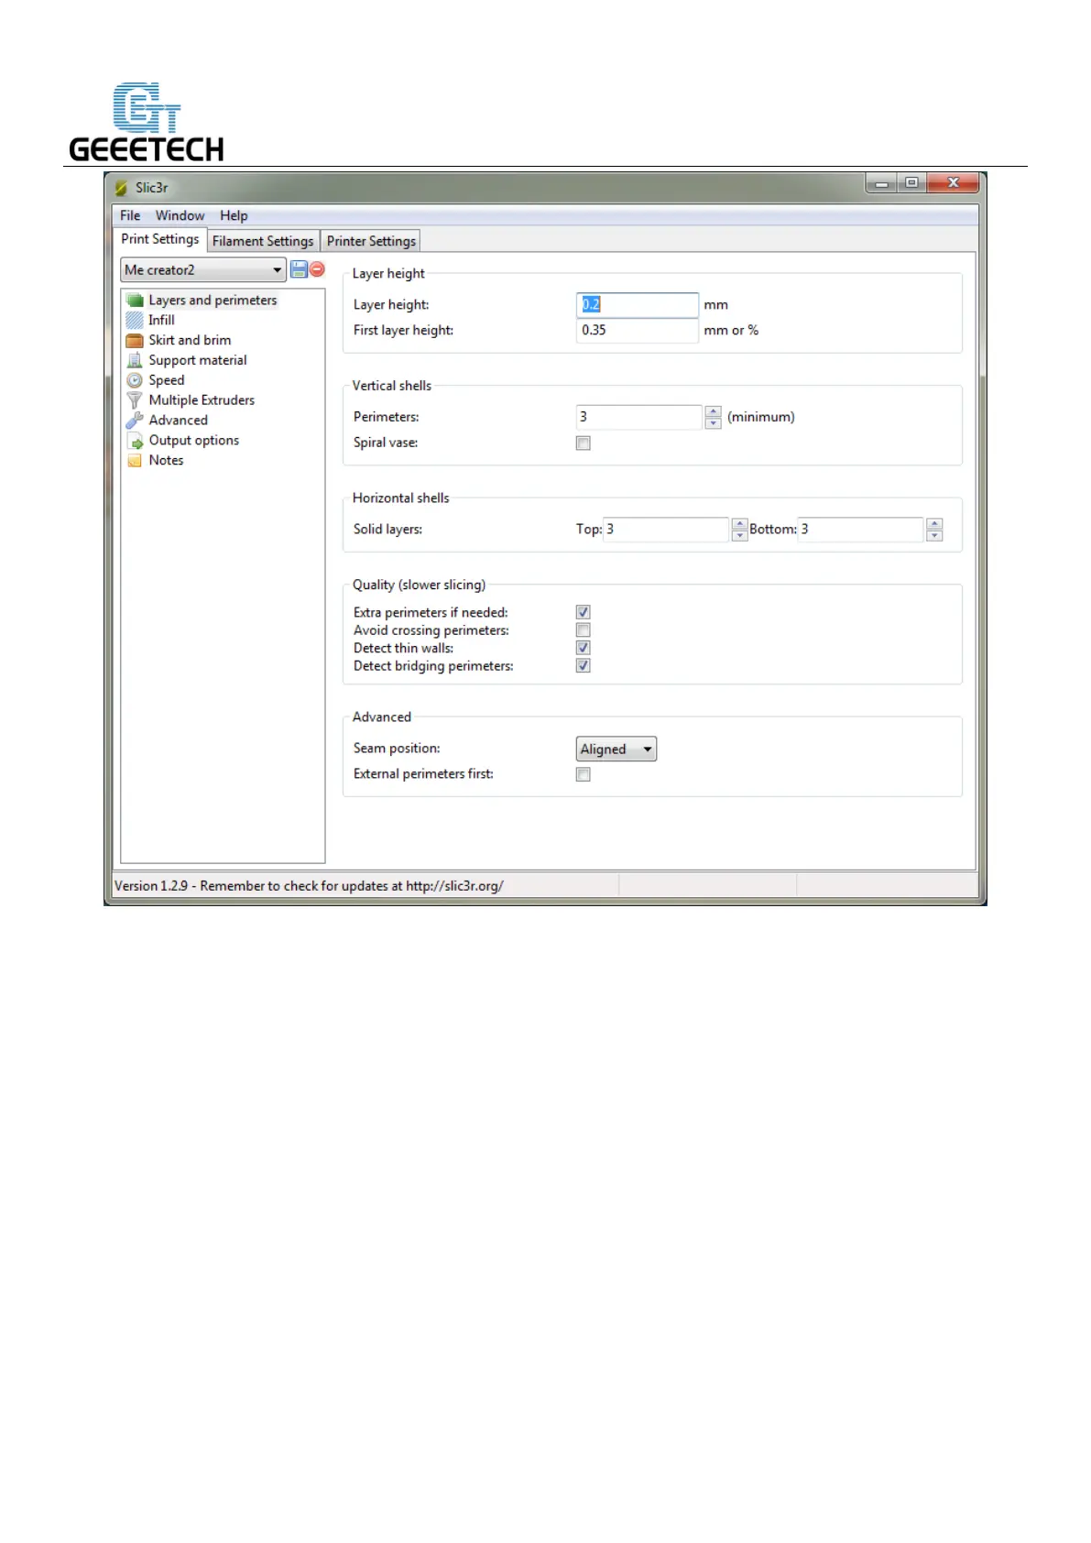This screenshot has width=1091, height=1543.
Task: Click the Perimeters value field
Action: (x=639, y=417)
